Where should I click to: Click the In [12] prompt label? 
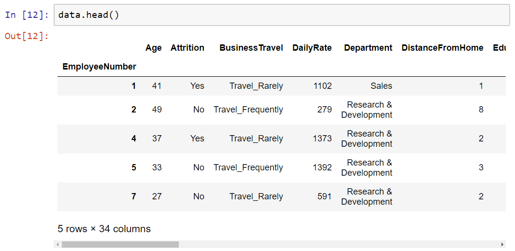27,15
